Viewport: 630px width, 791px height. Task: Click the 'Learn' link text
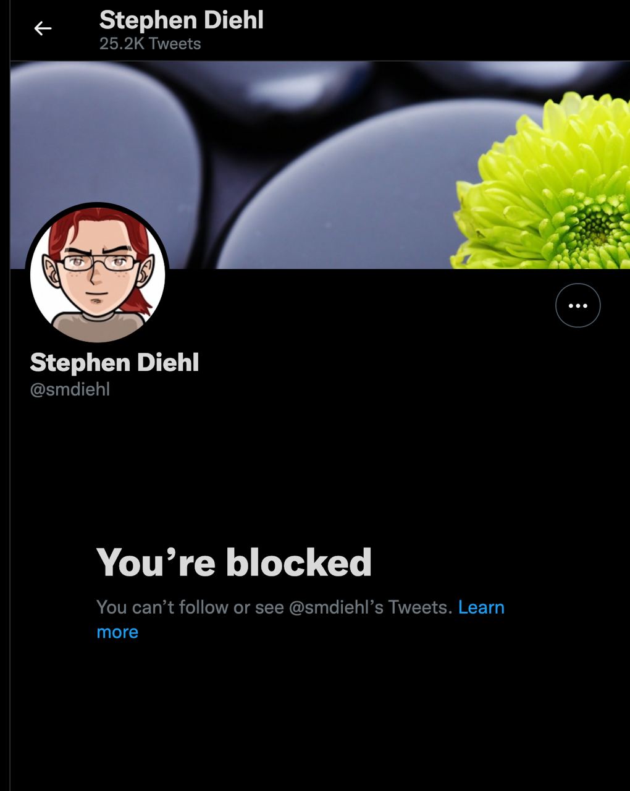[481, 607]
